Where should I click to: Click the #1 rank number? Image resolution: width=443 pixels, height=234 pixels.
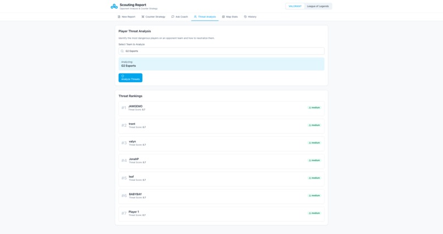[124, 108]
